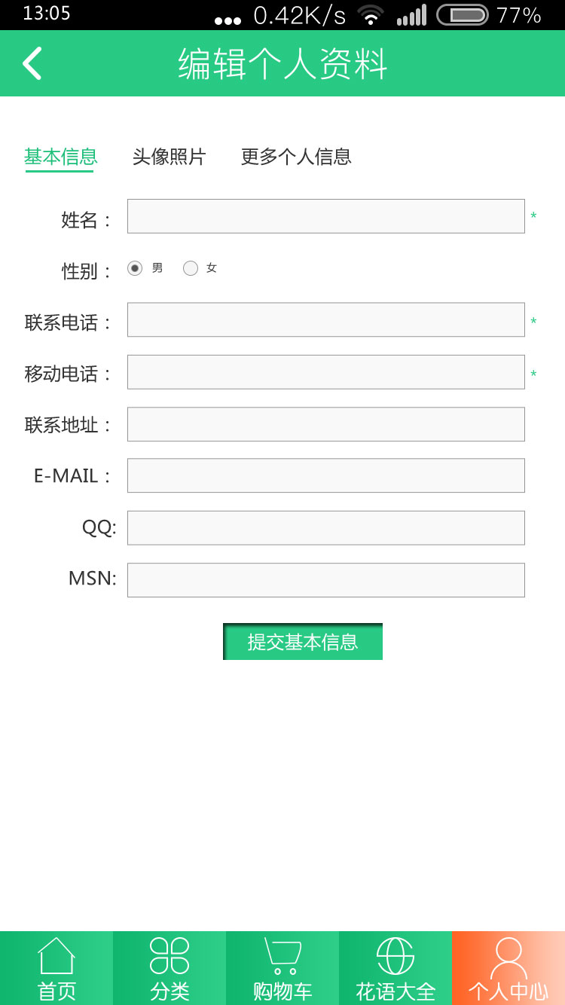The width and height of the screenshot is (565, 1005).
Task: Open the 花语大全 globe icon
Action: click(x=395, y=955)
